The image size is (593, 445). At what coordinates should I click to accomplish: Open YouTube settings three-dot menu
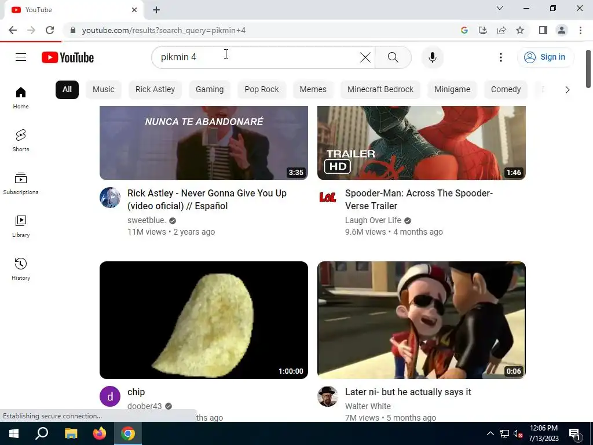click(x=501, y=57)
